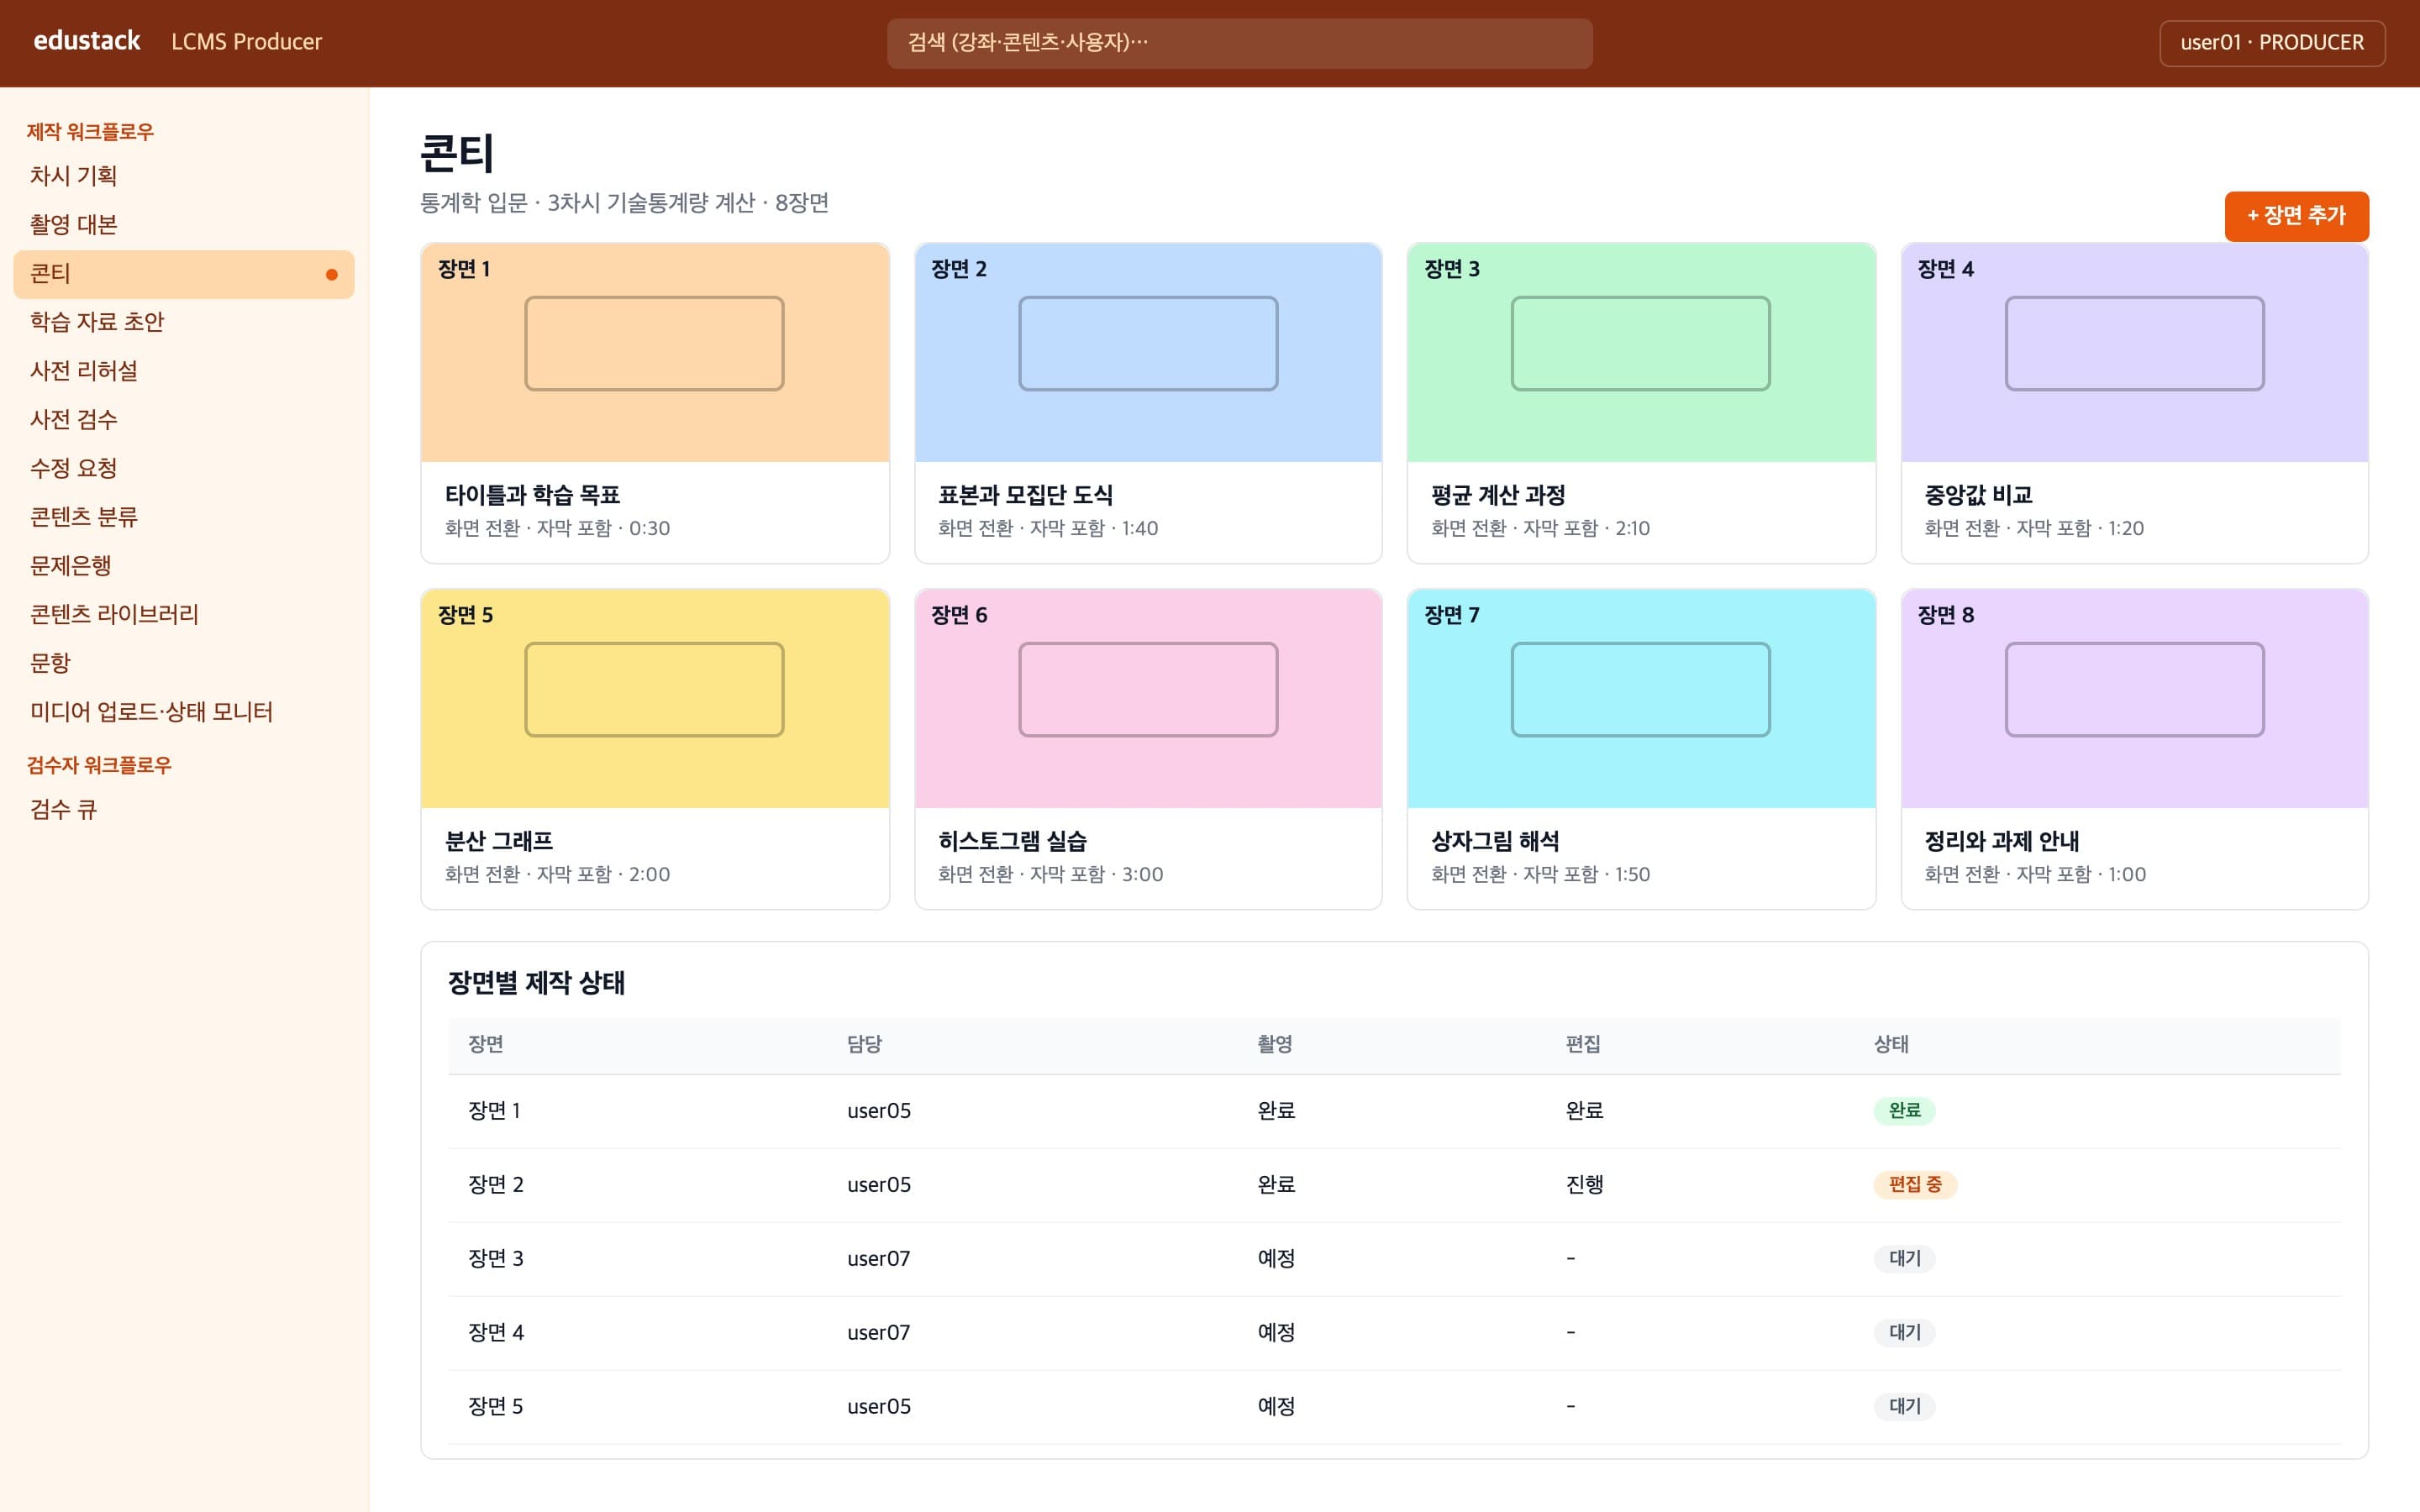Viewport: 2420px width, 1512px height.
Task: Click the 중앙값 비교 card title
Action: [x=1978, y=495]
